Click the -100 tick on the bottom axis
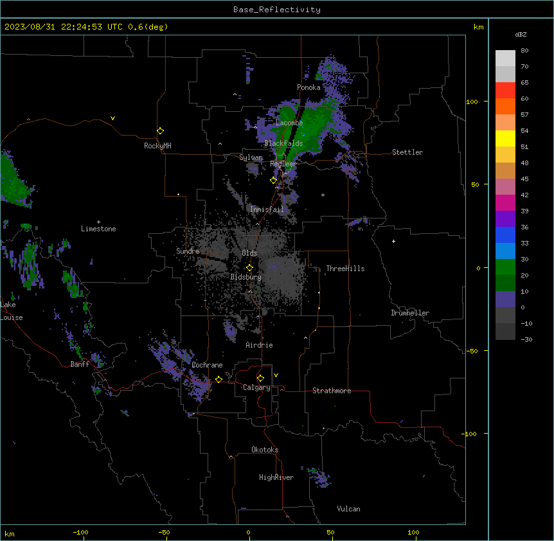 80,532
